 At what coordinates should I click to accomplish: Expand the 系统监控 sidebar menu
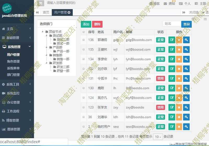click(x=17, y=93)
